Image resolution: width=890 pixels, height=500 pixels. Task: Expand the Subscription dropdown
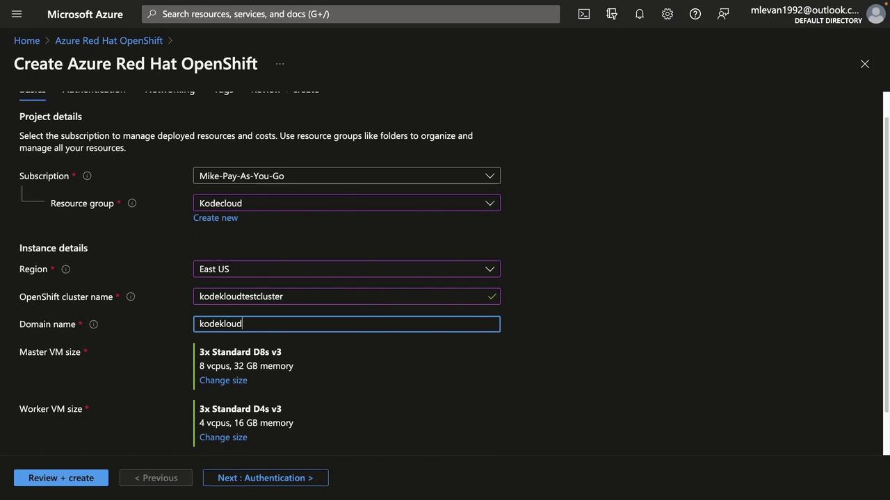346,176
